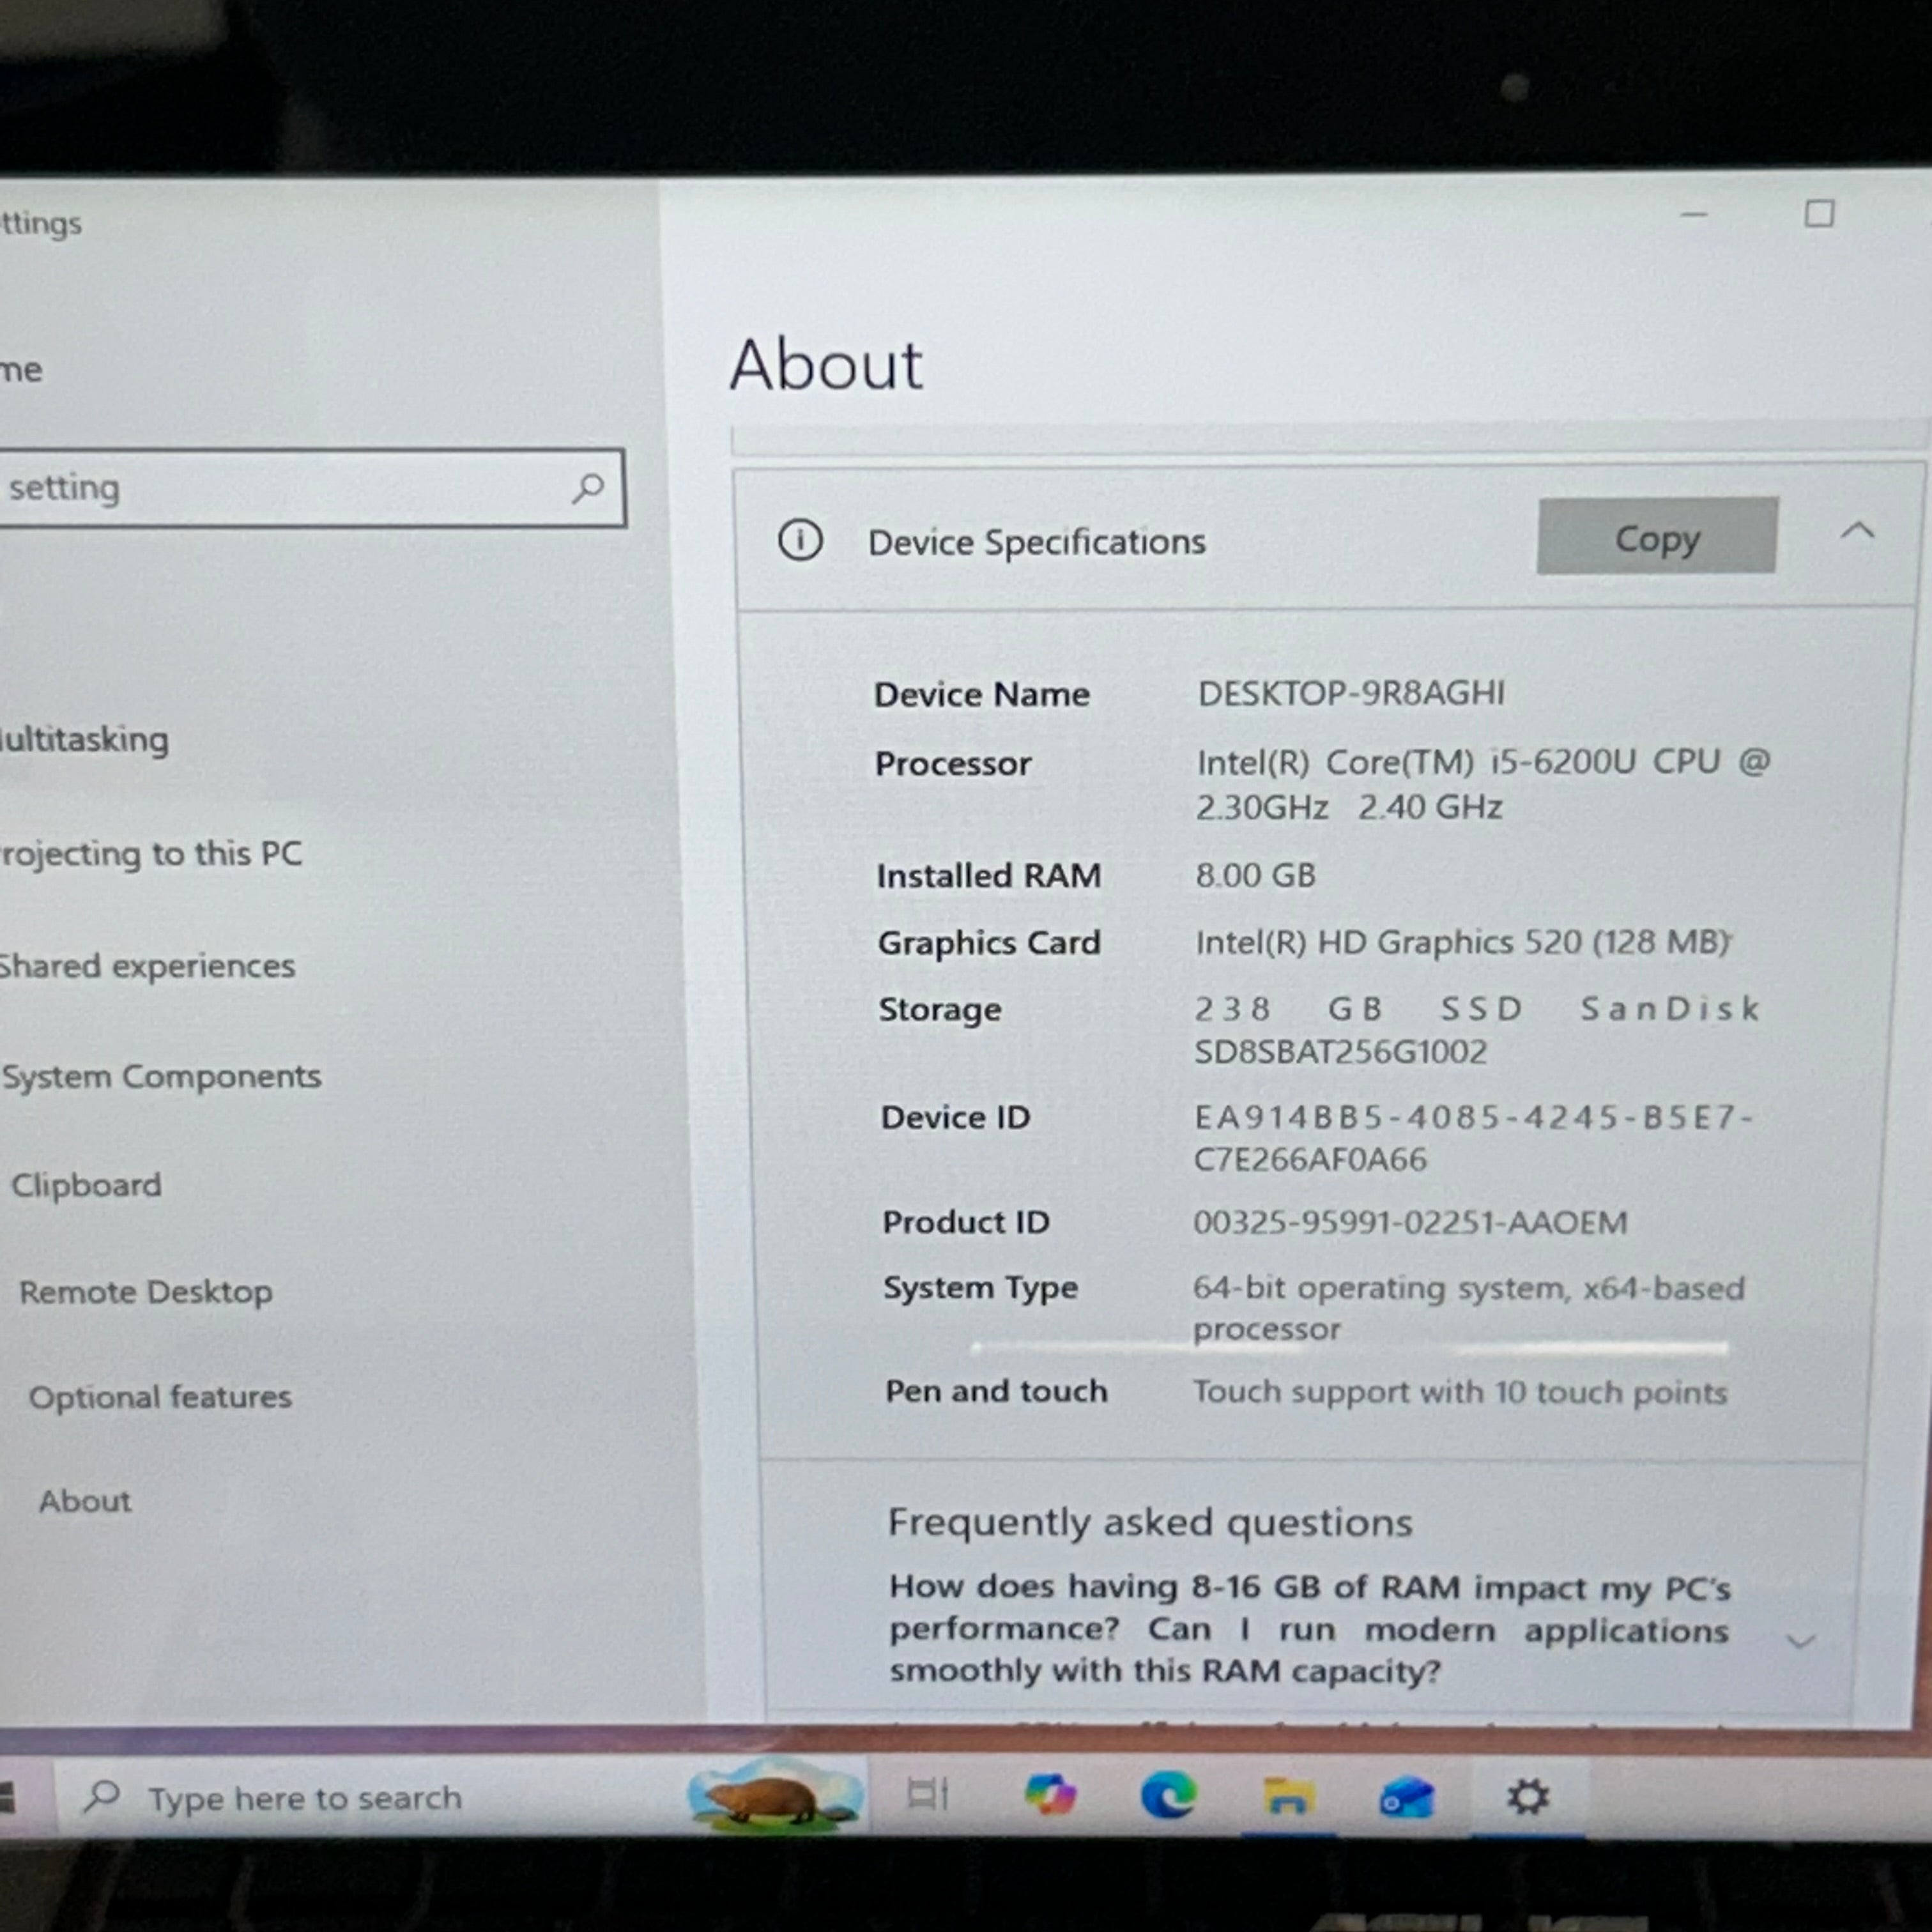Viewport: 1932px width, 1932px height.
Task: Maximize the Settings window
Action: point(1819,213)
